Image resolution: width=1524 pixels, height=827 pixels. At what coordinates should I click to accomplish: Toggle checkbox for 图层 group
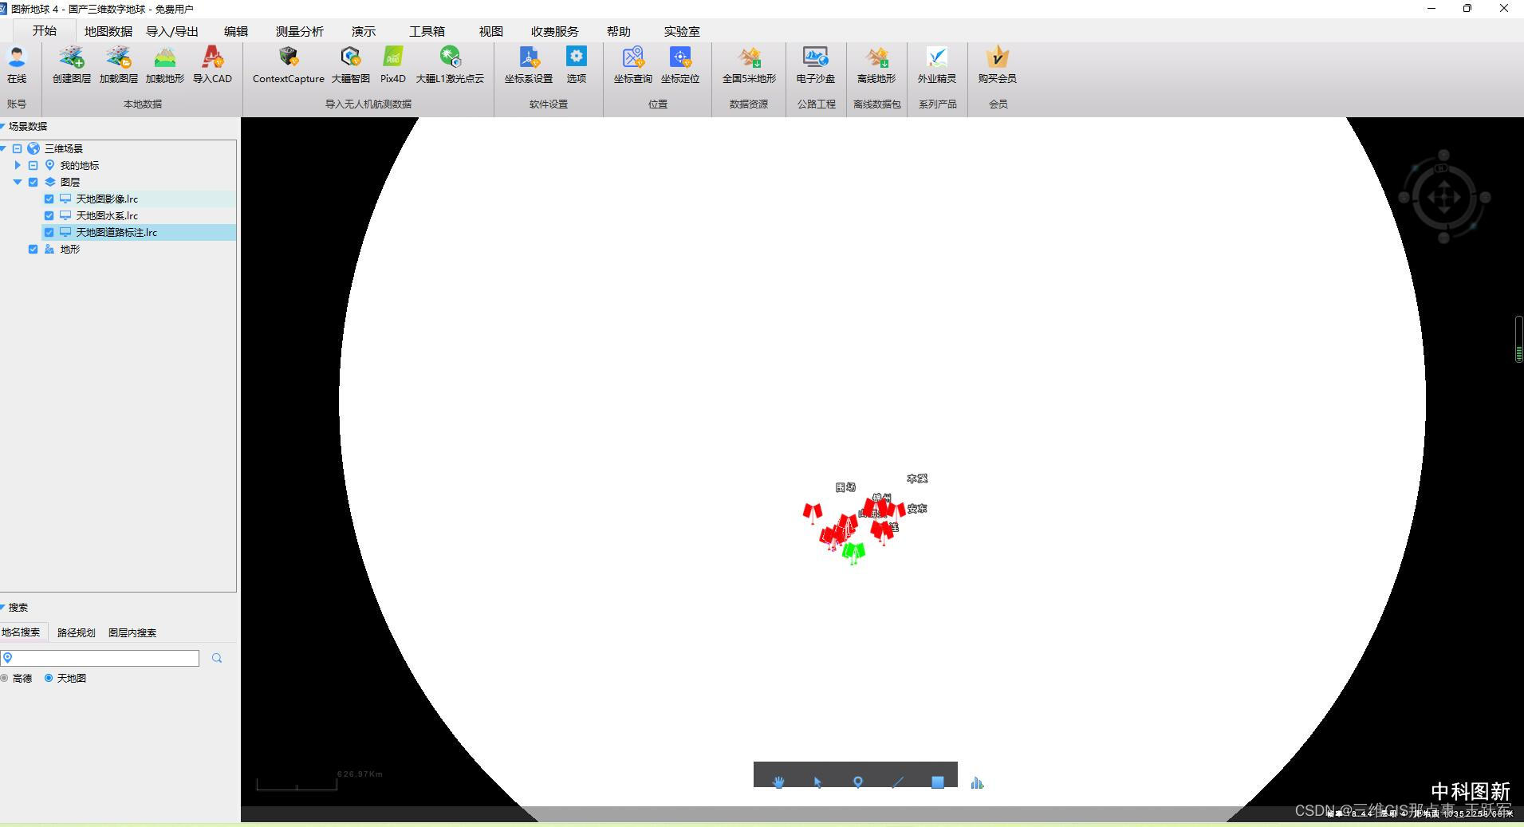pyautogui.click(x=33, y=182)
